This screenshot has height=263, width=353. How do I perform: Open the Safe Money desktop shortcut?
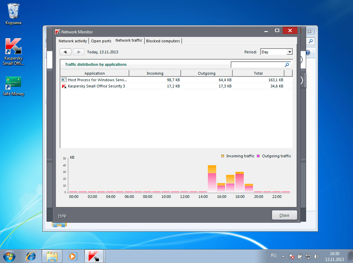pyautogui.click(x=13, y=86)
